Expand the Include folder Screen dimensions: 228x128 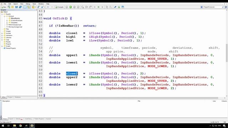(2, 33)
